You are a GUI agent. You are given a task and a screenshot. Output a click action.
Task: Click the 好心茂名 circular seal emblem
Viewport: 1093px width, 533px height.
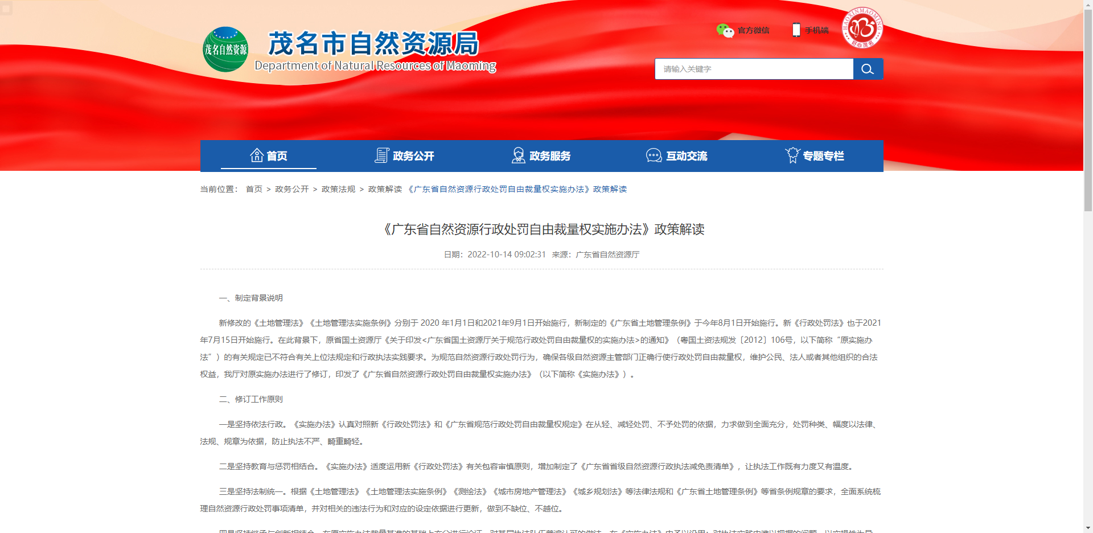click(x=861, y=30)
